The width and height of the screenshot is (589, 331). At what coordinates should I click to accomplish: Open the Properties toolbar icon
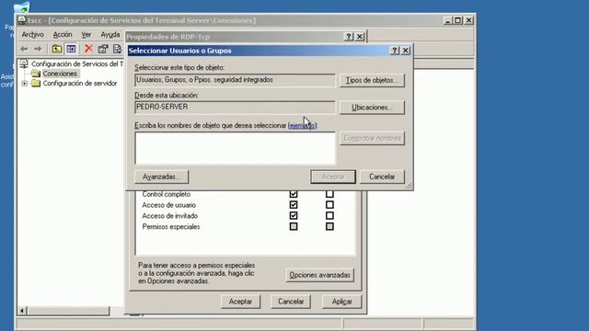tap(102, 49)
